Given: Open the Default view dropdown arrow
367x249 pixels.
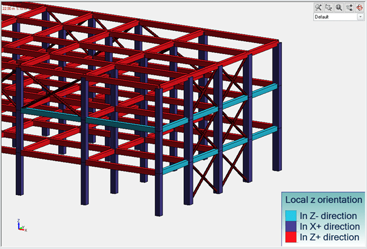Looking at the screenshot, I should 359,17.
